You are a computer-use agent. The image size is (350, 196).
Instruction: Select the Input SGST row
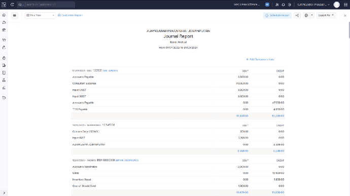click(x=178, y=96)
